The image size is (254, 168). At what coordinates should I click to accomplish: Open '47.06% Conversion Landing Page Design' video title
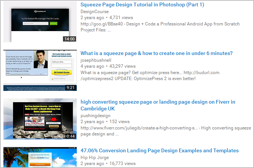click(x=160, y=150)
